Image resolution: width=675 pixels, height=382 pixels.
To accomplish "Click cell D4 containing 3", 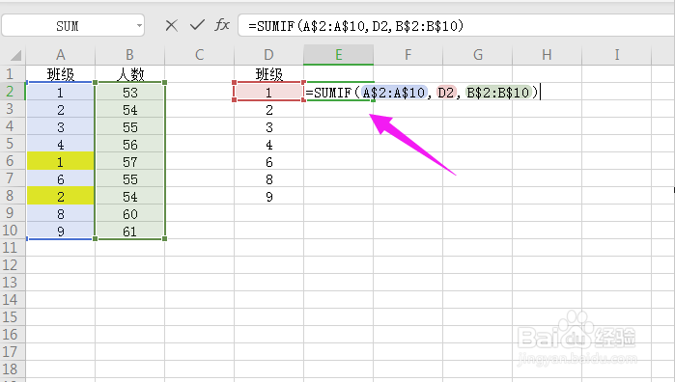I will [268, 127].
